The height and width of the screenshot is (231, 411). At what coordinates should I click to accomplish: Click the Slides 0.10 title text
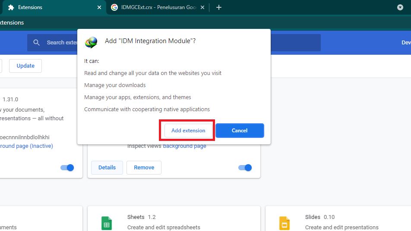[320, 217]
